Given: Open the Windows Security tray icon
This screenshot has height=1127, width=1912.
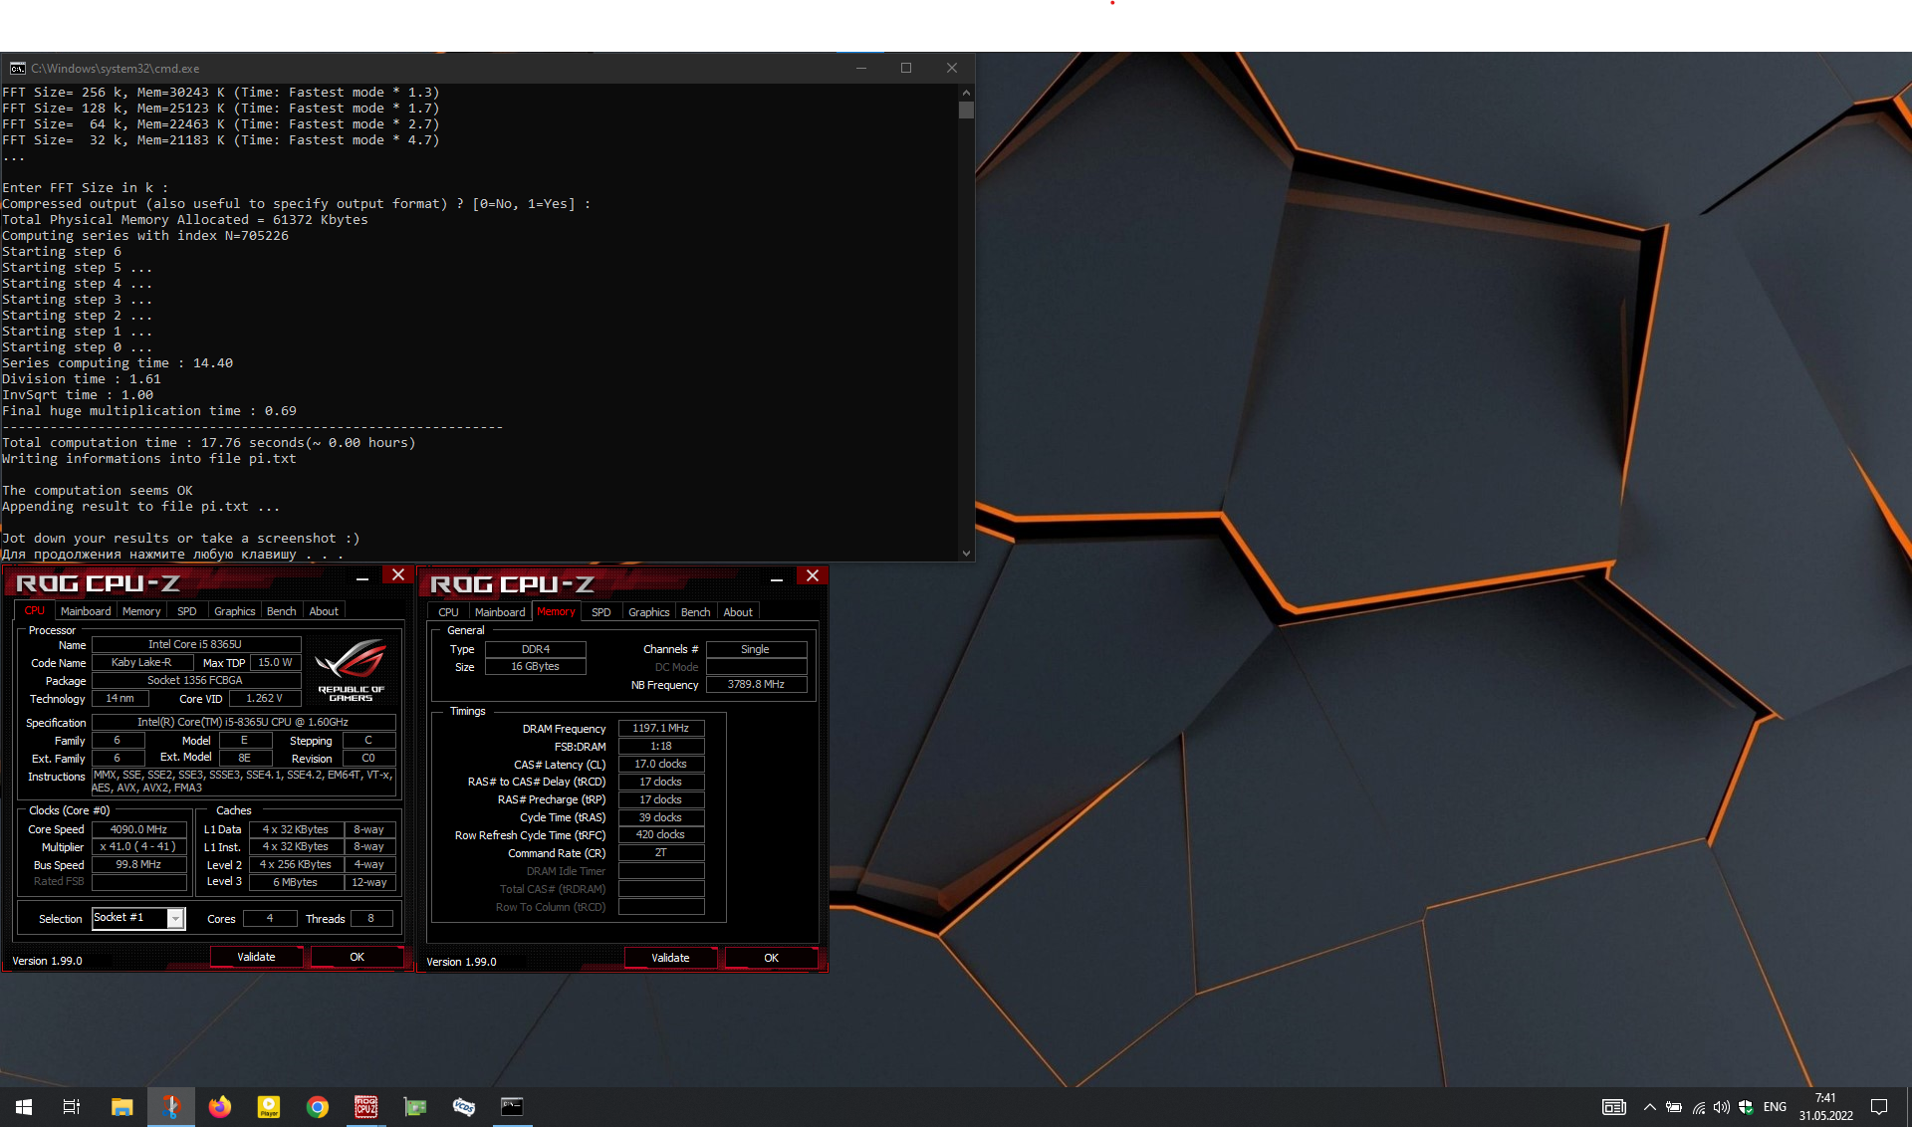Looking at the screenshot, I should coord(1746,1107).
